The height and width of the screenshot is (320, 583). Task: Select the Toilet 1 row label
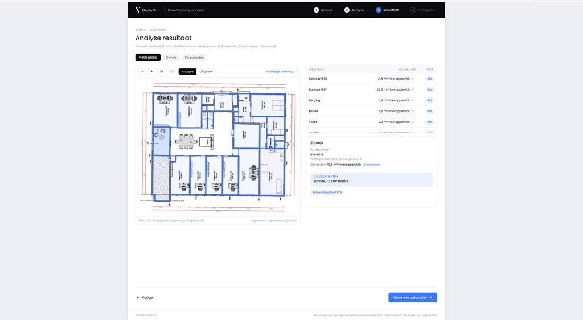click(x=314, y=122)
